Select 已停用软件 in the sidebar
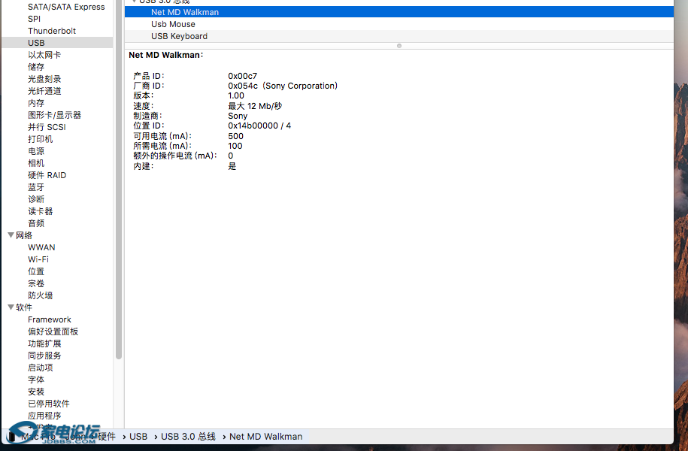The image size is (688, 451). click(x=49, y=404)
